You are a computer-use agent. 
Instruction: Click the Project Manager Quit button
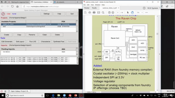pyautogui.click(x=72, y=14)
